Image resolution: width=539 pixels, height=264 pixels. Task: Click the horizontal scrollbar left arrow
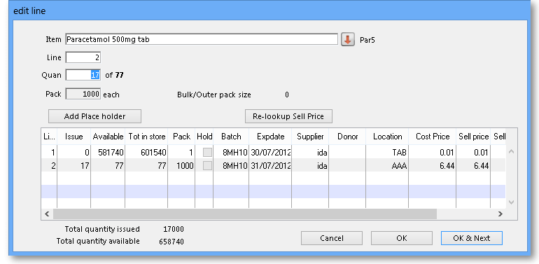(x=47, y=214)
